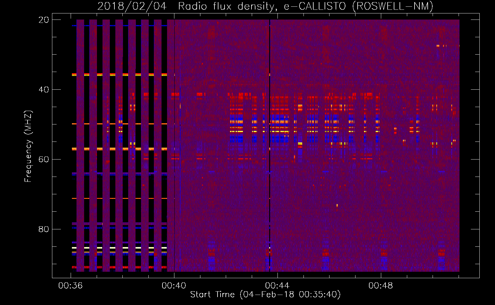Screen dimensions: 495x305
Task: Click the frequency tick label '40'
Action: (44, 90)
